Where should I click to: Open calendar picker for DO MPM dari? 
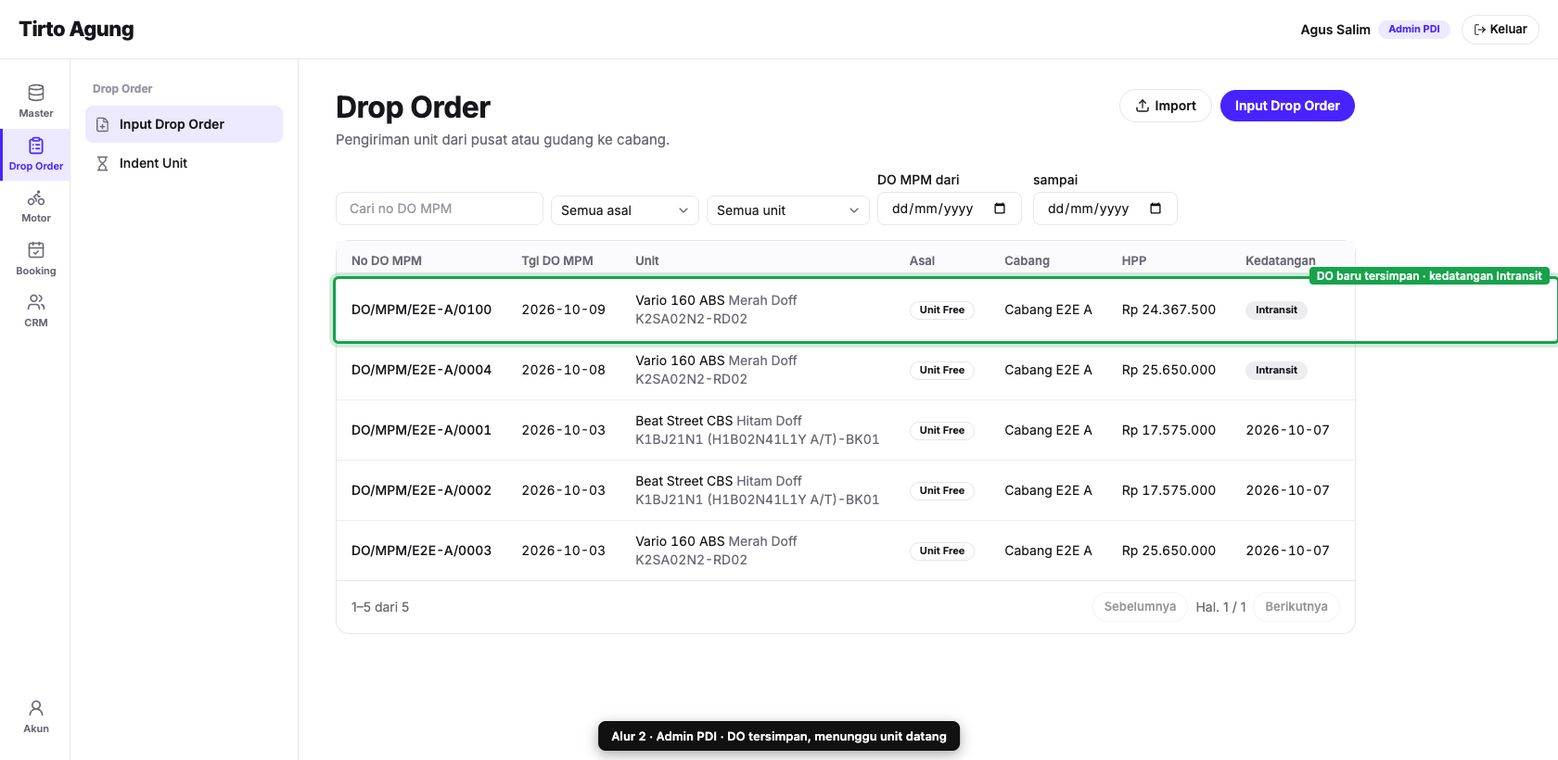coord(1000,209)
